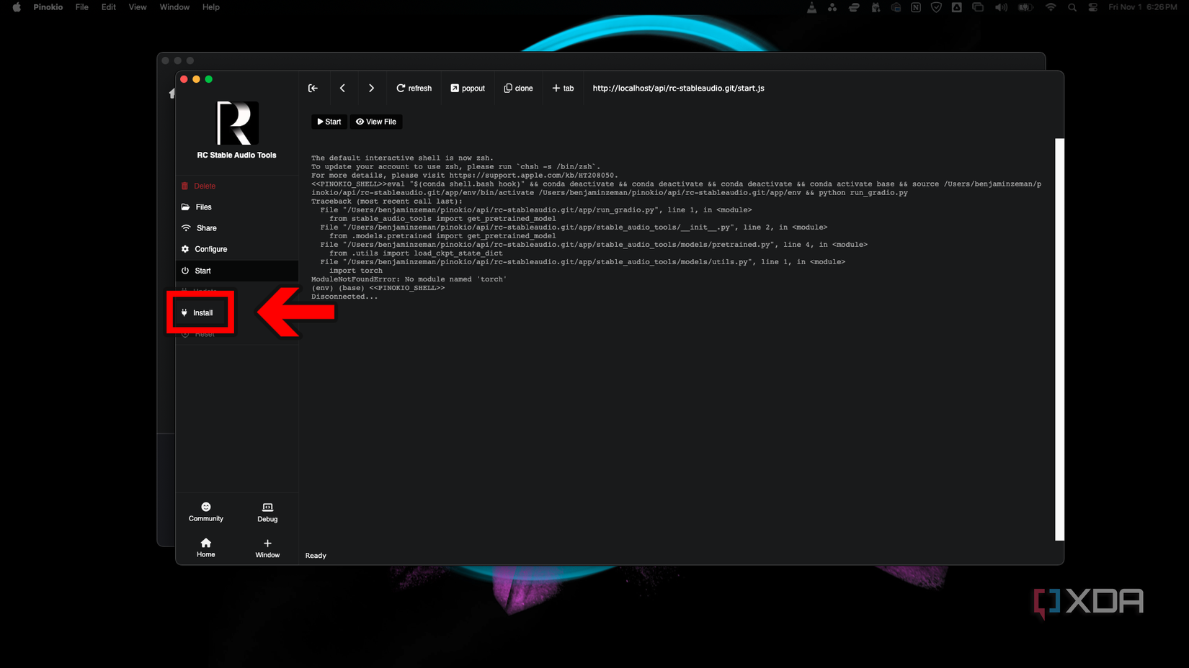Open Spotlight search in the menu bar
This screenshot has width=1189, height=668.
click(x=1073, y=7)
